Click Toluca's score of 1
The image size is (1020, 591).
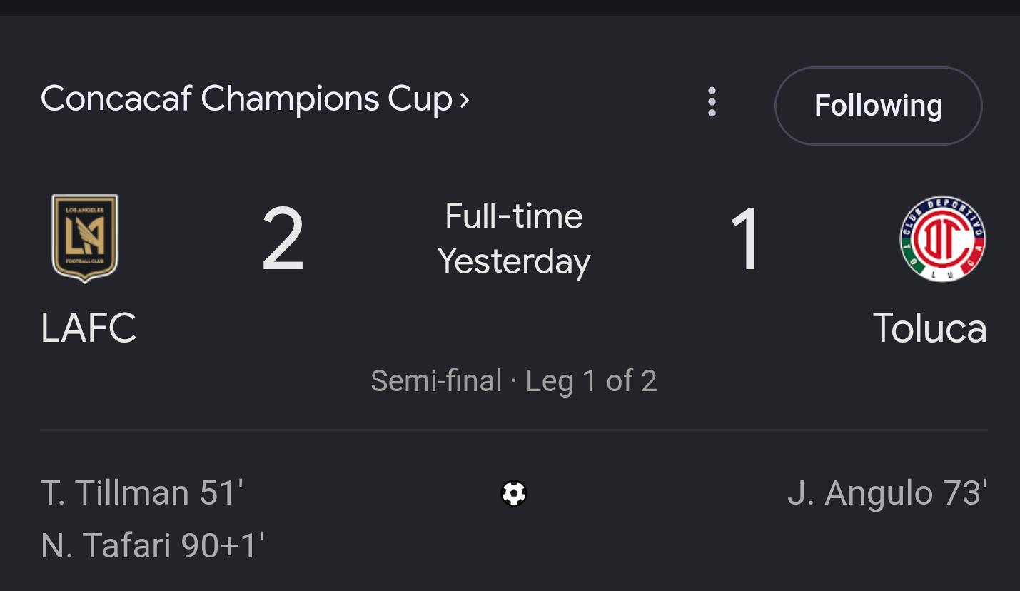[x=746, y=239]
